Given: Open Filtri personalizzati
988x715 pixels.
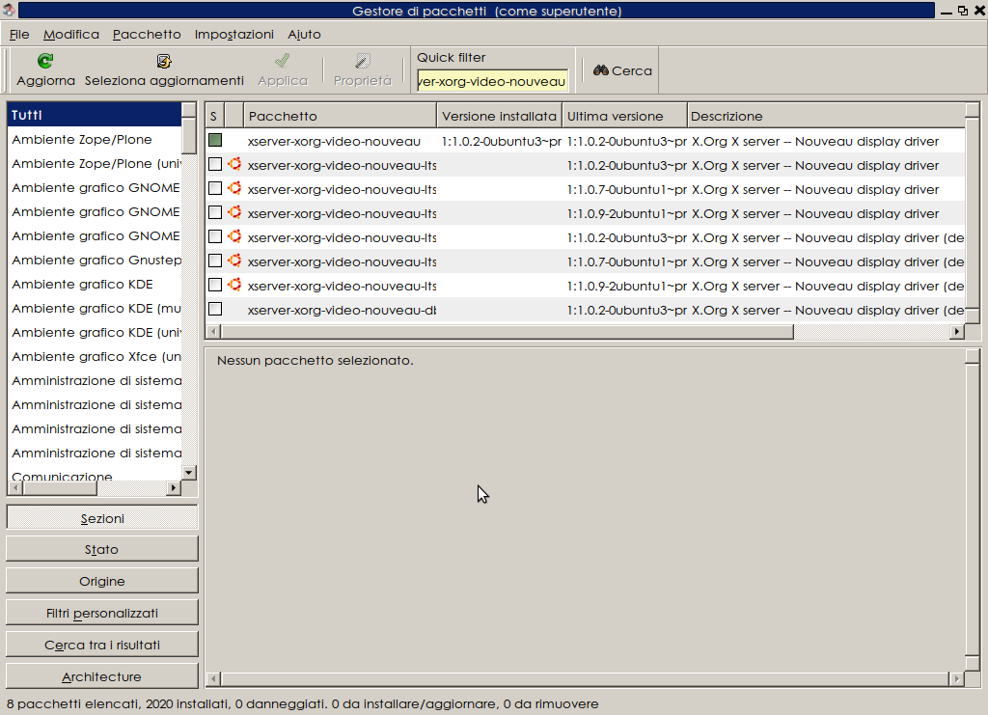Looking at the screenshot, I should [102, 613].
